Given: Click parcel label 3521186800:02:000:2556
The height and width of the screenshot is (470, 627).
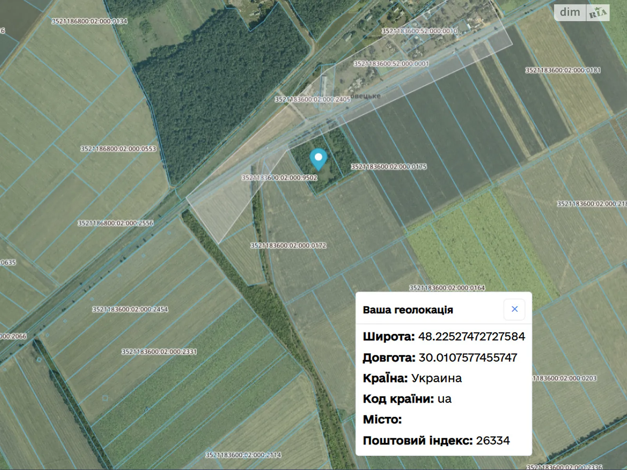Looking at the screenshot, I should [116, 223].
